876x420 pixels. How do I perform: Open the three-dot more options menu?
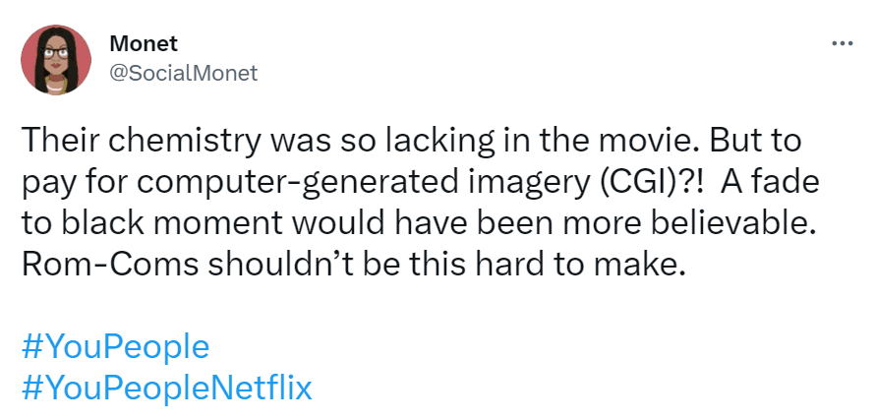[843, 44]
